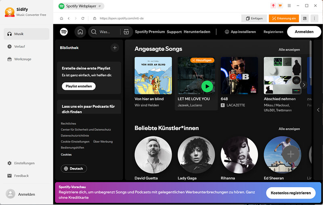The image size is (323, 205).
Task: Open Rechtliches footer link
Action: (68, 123)
